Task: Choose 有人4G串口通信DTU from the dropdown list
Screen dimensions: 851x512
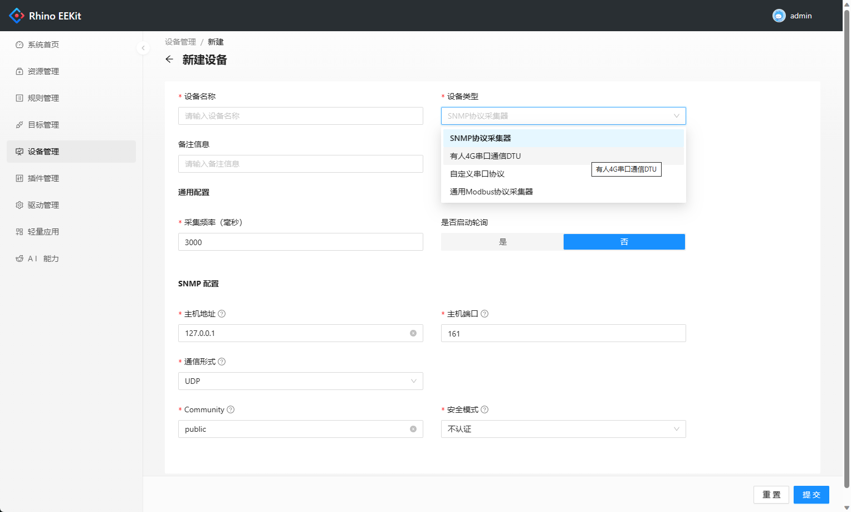Action: click(564, 156)
